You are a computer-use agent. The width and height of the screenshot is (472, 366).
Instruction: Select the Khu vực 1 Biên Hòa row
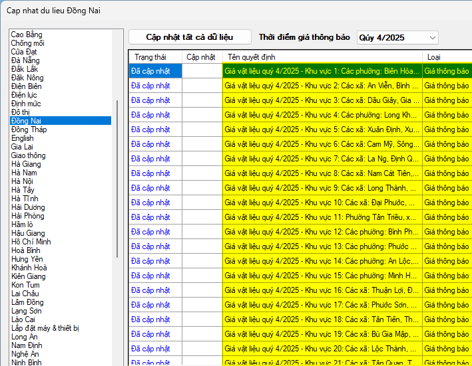click(322, 70)
